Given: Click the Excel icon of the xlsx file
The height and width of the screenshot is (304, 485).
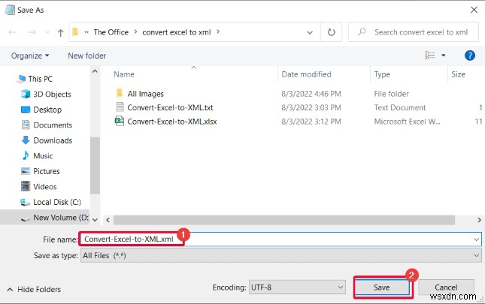Looking at the screenshot, I should (x=120, y=121).
